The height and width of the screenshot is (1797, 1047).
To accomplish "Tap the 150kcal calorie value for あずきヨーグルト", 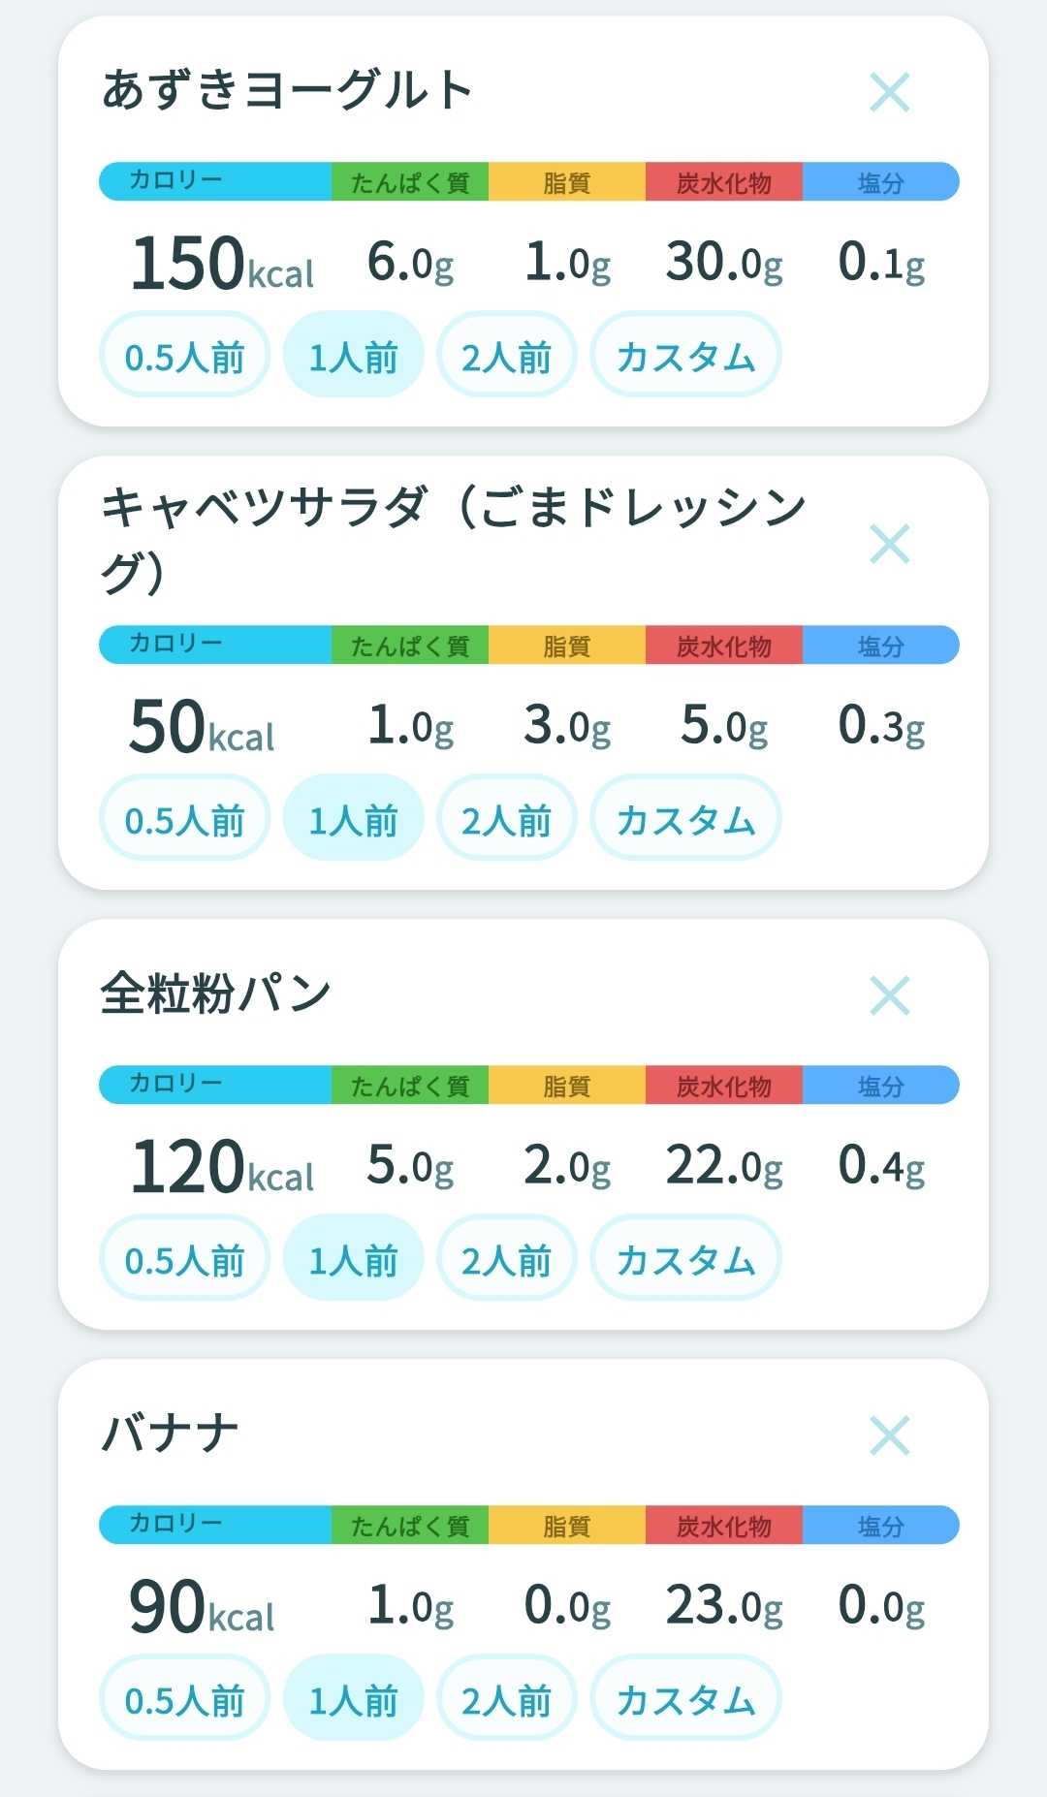I will pos(222,264).
